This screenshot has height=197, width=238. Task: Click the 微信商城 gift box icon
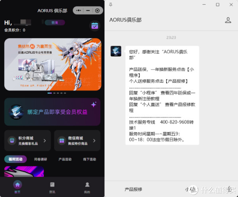[61, 140]
